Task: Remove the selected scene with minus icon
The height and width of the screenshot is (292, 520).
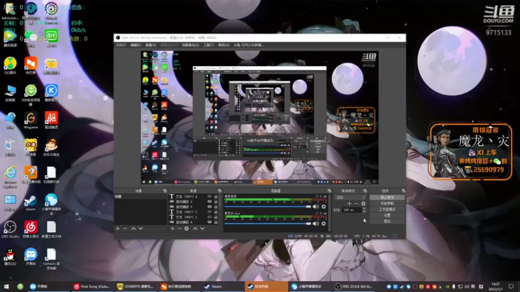Action: pyautogui.click(x=125, y=228)
